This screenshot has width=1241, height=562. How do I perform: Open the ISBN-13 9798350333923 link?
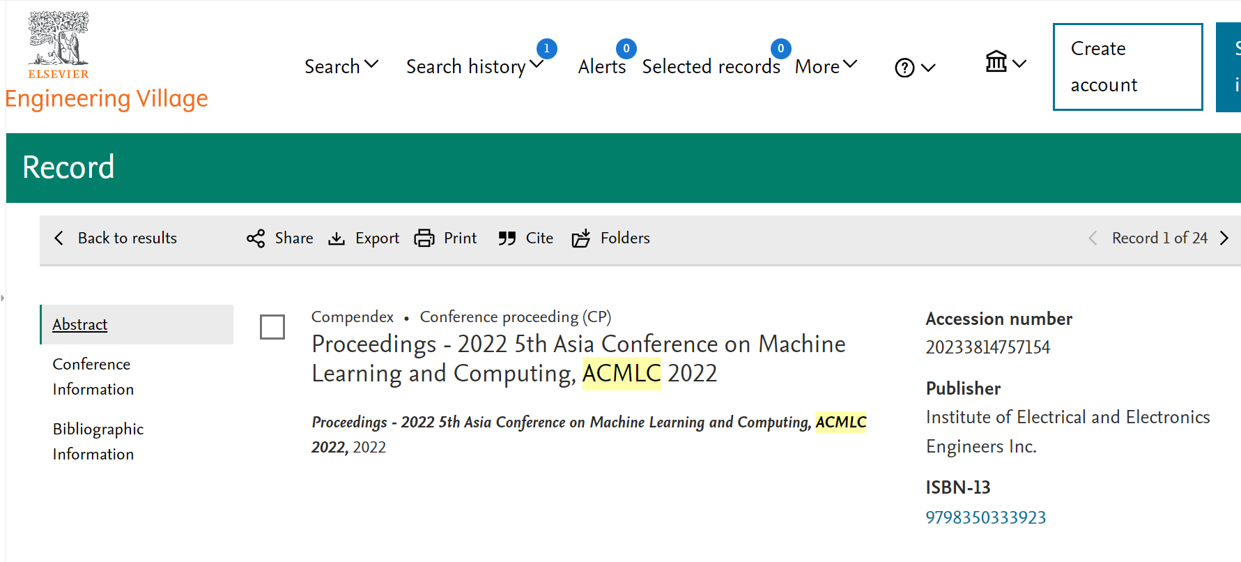[985, 517]
